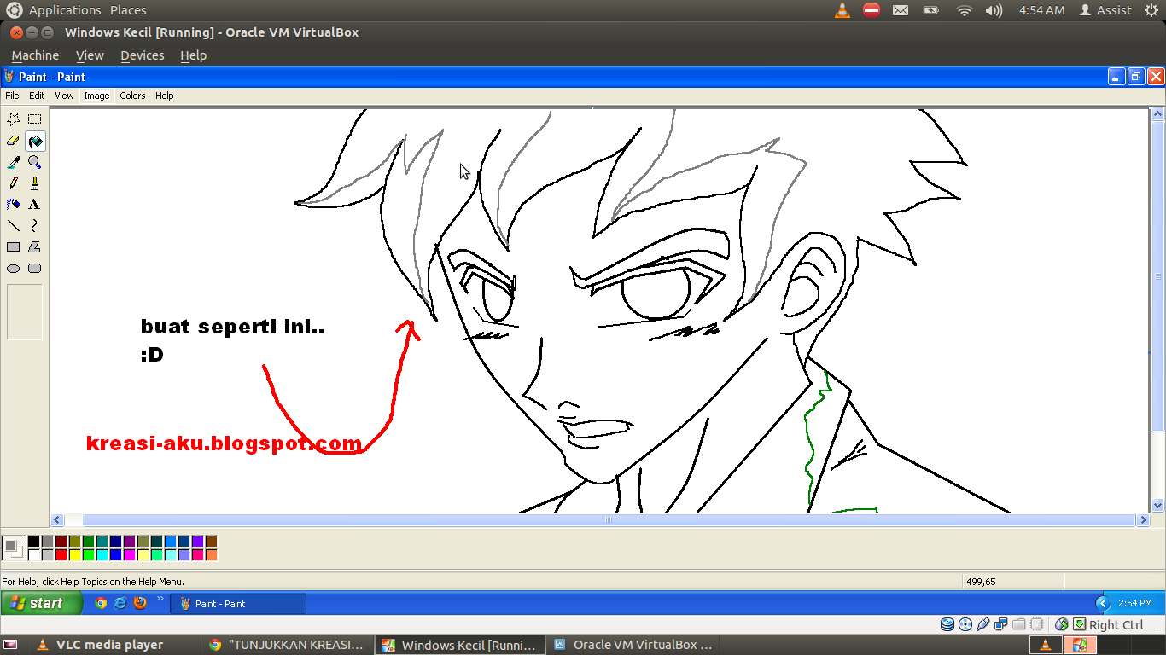
Task: Choose the Pencil tool
Action: (14, 183)
